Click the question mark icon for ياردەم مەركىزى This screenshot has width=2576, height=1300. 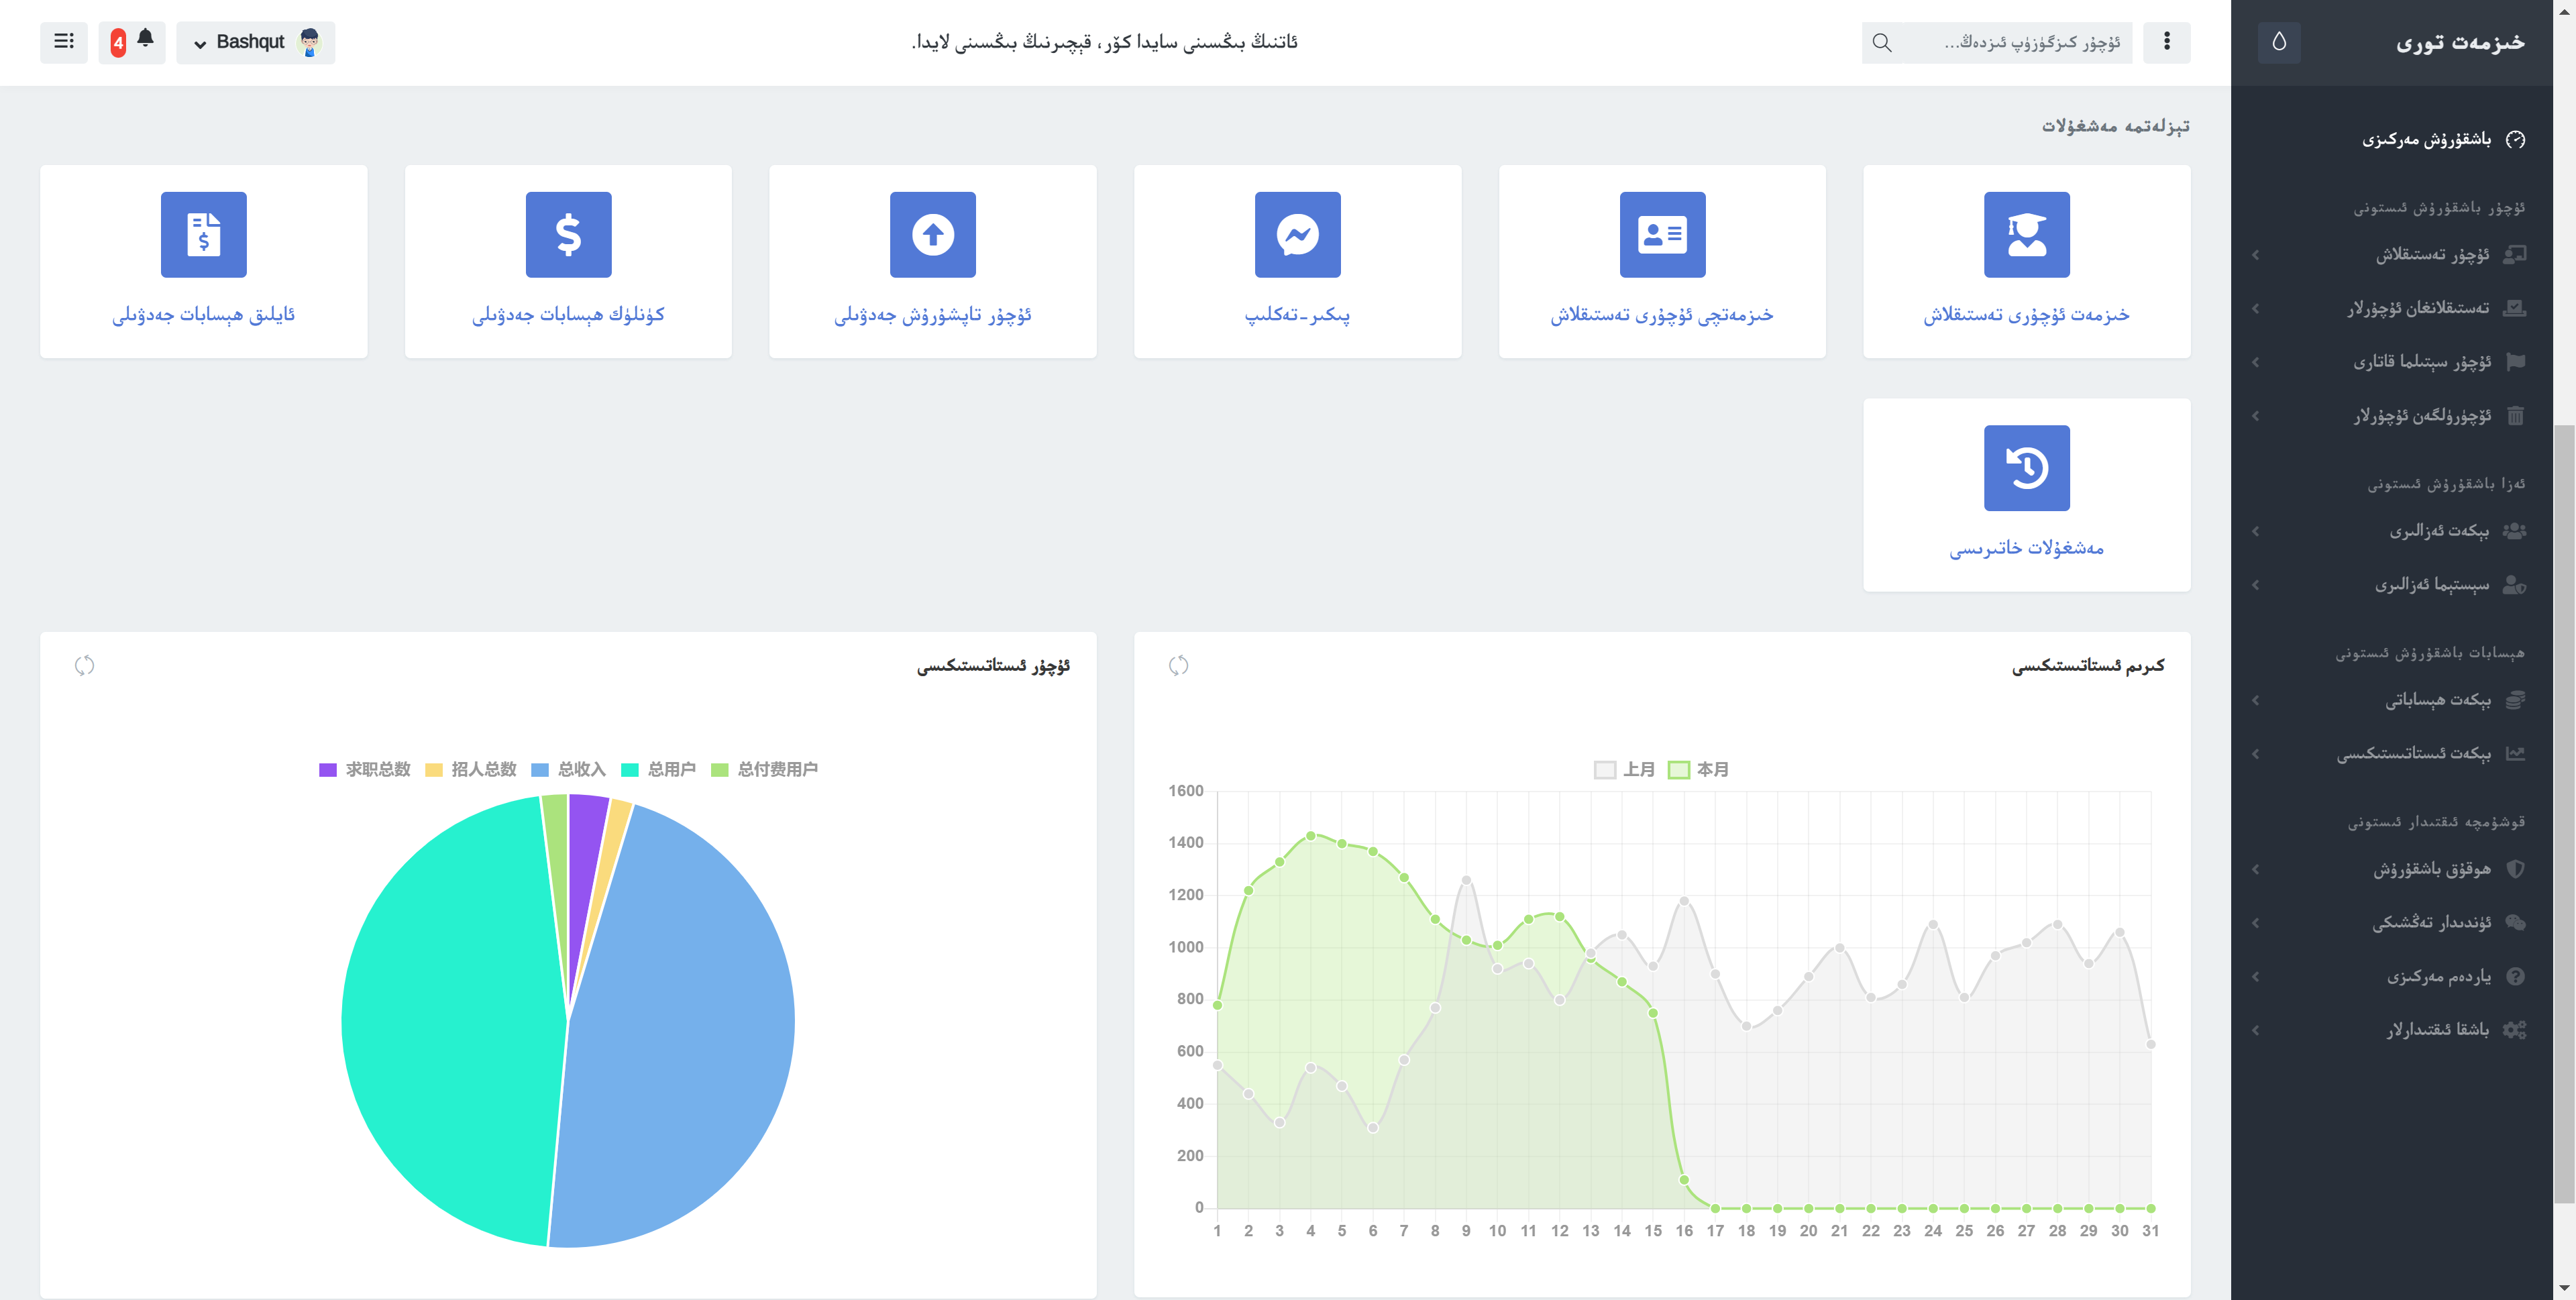pyautogui.click(x=2516, y=976)
